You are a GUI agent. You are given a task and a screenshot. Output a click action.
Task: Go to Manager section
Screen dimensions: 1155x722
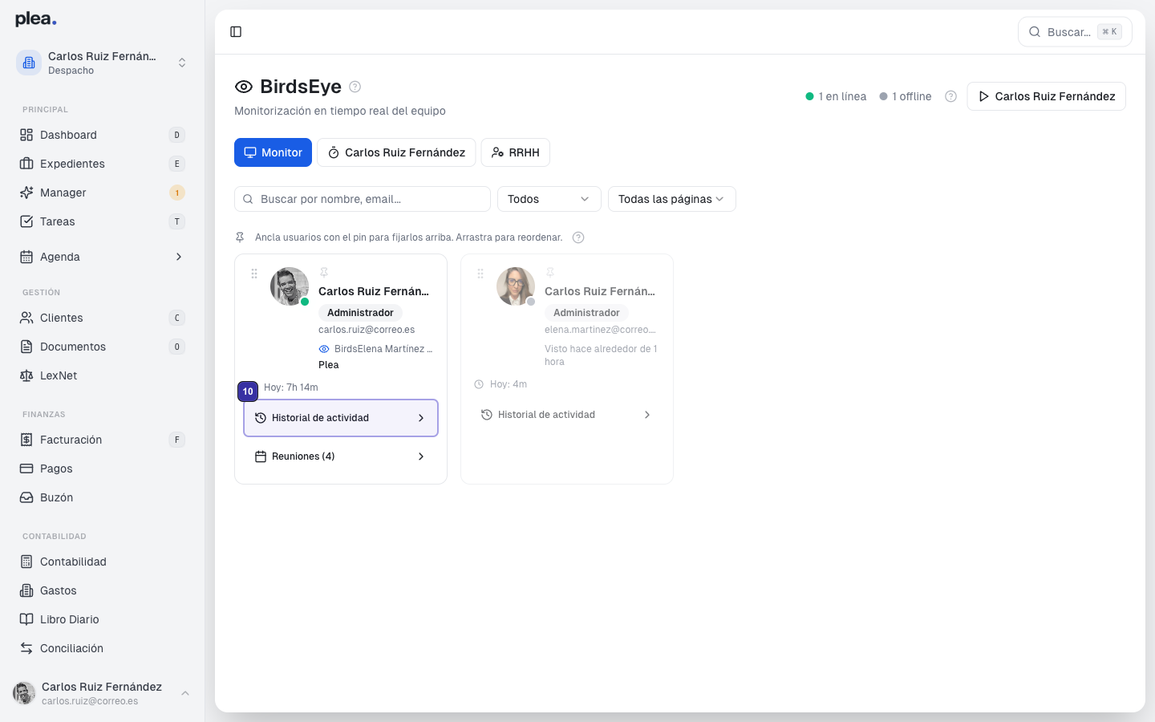(x=102, y=193)
